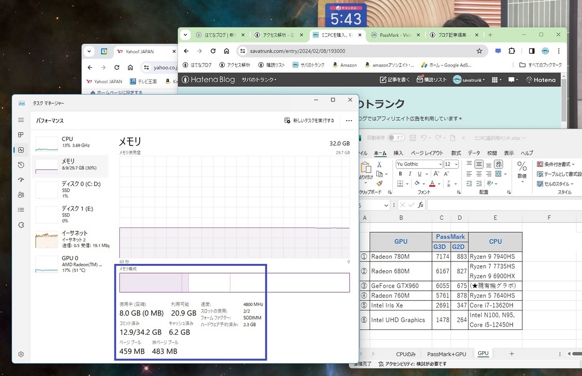Image resolution: width=582 pixels, height=376 pixels.
Task: Open Excel Data ribbon tab
Action: pyautogui.click(x=474, y=153)
